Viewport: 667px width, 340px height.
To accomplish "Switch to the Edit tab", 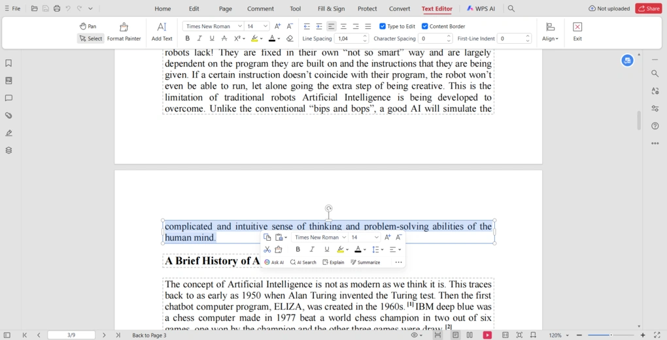I will [x=194, y=8].
